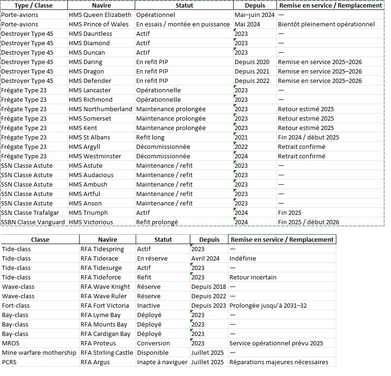Click the 'RFA Mounts Bay' cell
The image size is (391, 376).
coord(107,325)
